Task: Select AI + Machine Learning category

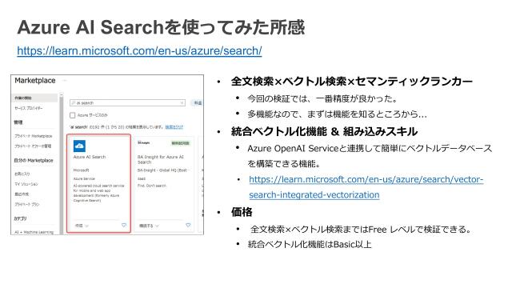Action: tap(34, 232)
